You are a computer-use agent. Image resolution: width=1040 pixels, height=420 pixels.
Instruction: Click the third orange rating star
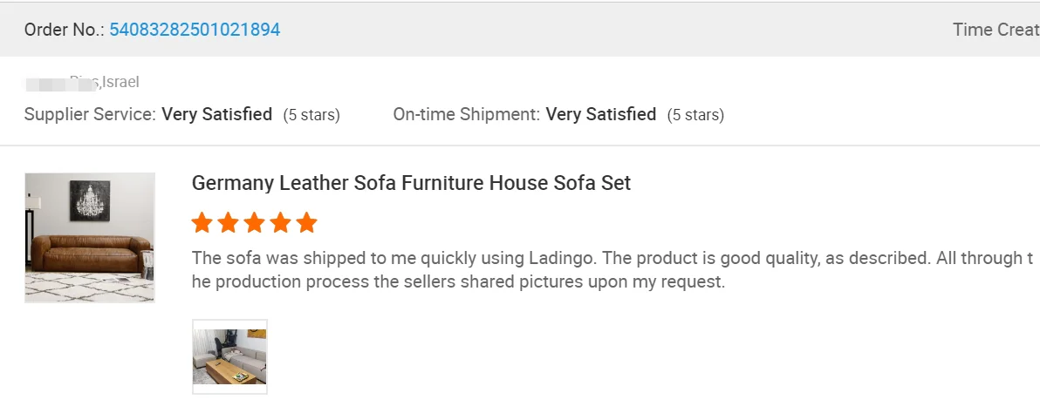click(x=255, y=223)
